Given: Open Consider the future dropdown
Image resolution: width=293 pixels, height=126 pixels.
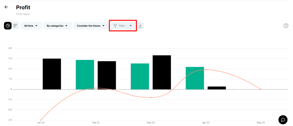Looking at the screenshot, I should click(91, 26).
